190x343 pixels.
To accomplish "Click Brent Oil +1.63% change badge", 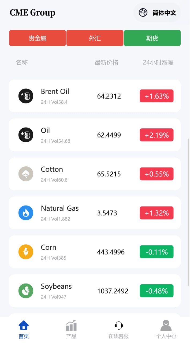I will click(x=157, y=96).
